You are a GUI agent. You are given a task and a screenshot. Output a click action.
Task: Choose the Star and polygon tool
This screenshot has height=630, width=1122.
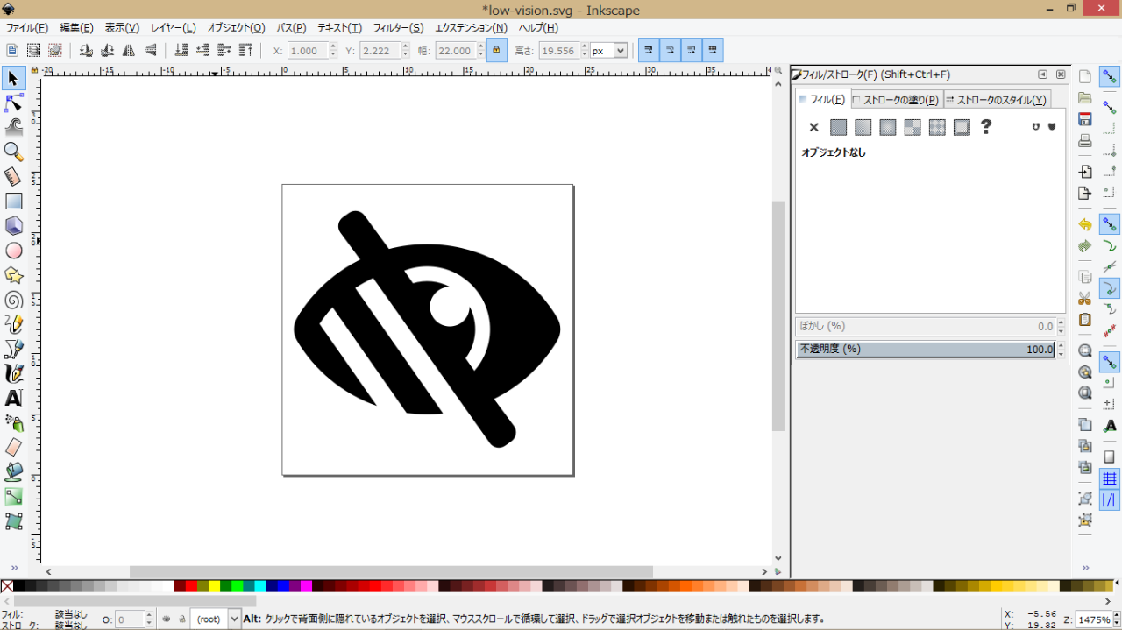pos(13,275)
